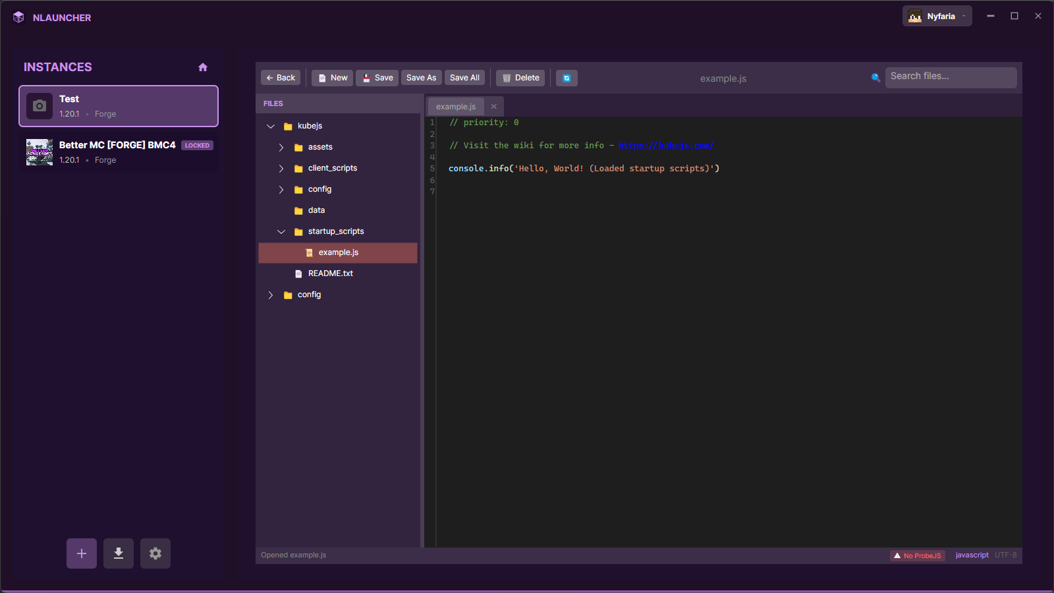Image resolution: width=1054 pixels, height=593 pixels.
Task: Click the NLauncher logo icon
Action: 18,17
